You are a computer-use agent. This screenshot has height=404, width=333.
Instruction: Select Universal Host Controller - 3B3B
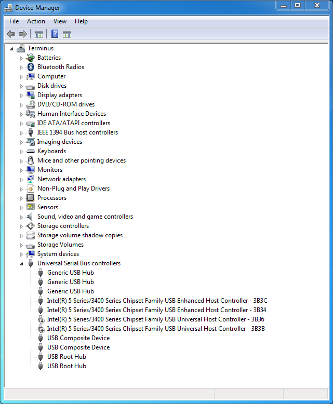tap(156, 329)
